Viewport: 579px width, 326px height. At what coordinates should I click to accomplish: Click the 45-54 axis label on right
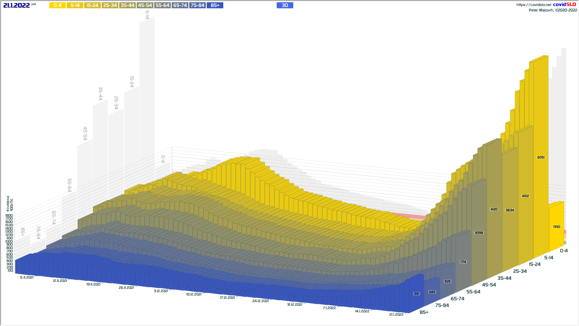click(x=489, y=285)
